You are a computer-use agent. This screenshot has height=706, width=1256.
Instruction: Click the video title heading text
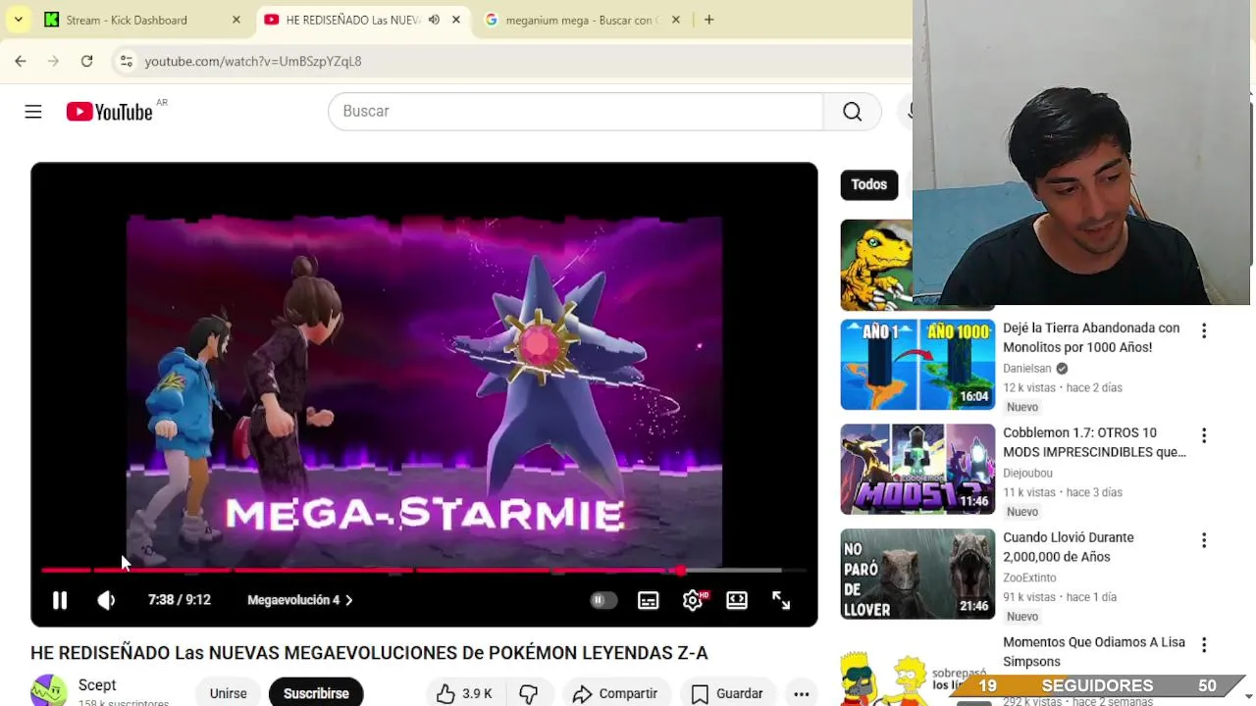click(369, 653)
